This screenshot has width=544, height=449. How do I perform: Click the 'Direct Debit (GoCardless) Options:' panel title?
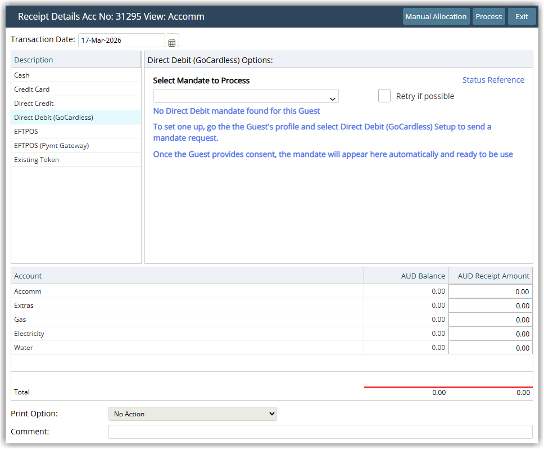tap(210, 60)
